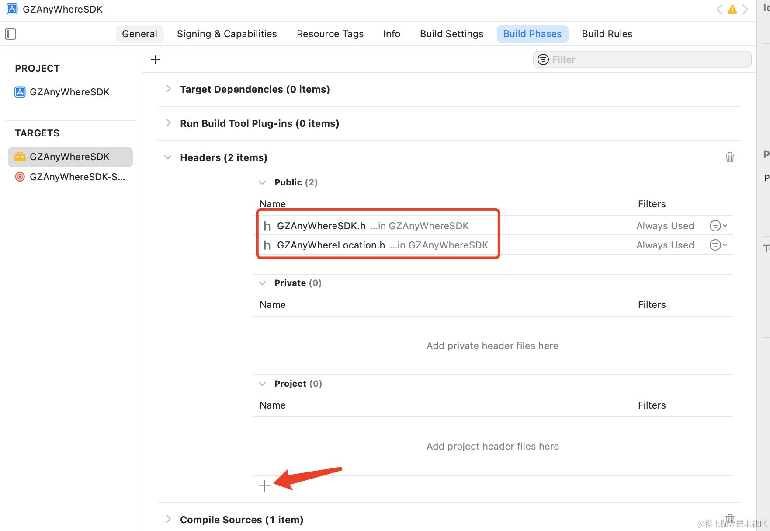770x531 pixels.
Task: Click the add header file plus button
Action: tap(264, 486)
